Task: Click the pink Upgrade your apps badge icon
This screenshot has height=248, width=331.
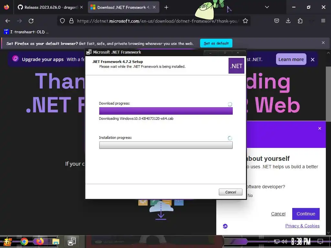Action: point(16,59)
